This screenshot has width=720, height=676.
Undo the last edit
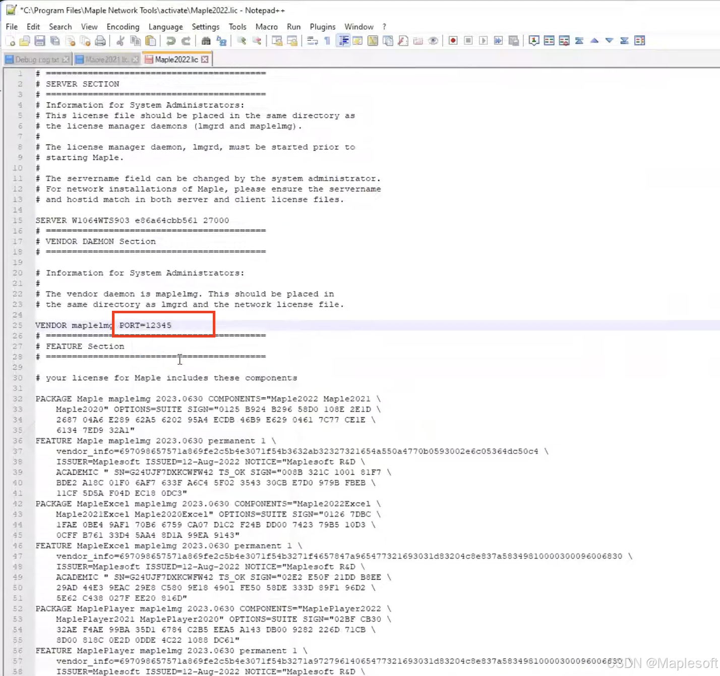point(171,41)
